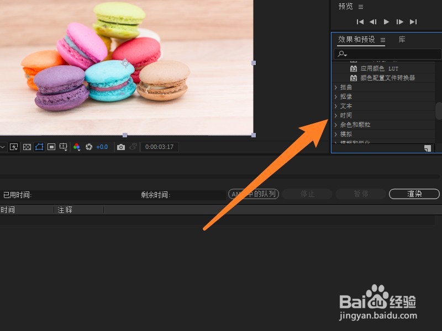Click the effects panel vertical scrollbar
This screenshot has height=331, width=442.
tap(439, 111)
